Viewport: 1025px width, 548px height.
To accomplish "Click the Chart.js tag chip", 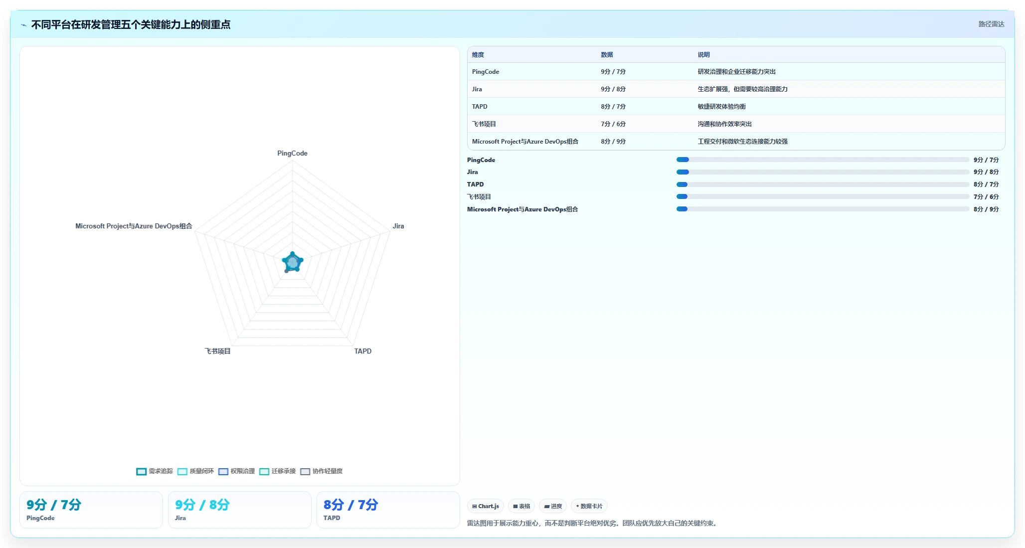I will (x=486, y=506).
